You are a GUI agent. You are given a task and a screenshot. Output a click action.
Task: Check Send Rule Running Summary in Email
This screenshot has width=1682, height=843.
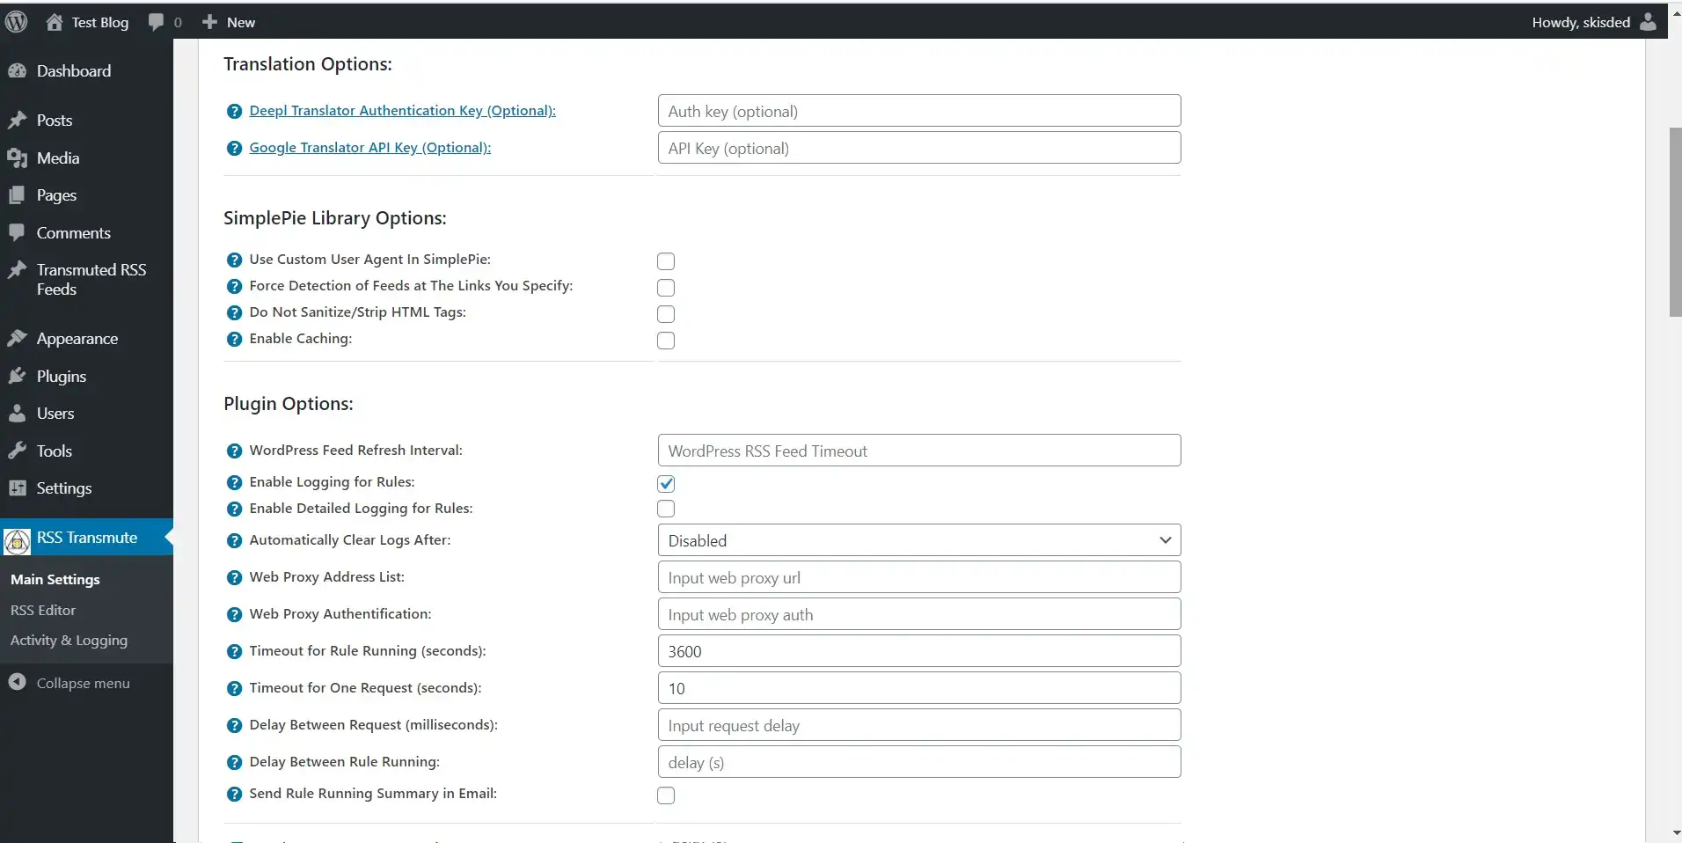pos(666,795)
